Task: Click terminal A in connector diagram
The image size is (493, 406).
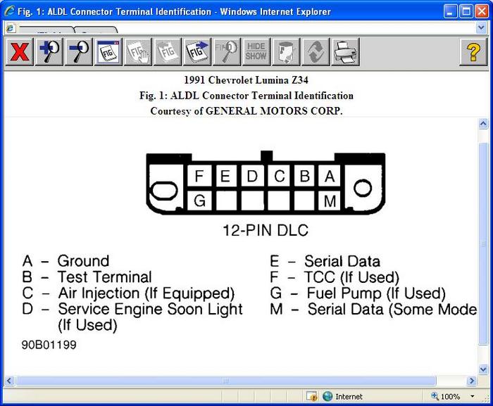Action: [x=330, y=176]
